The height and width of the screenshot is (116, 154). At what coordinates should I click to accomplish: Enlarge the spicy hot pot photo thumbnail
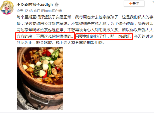coord(40,78)
